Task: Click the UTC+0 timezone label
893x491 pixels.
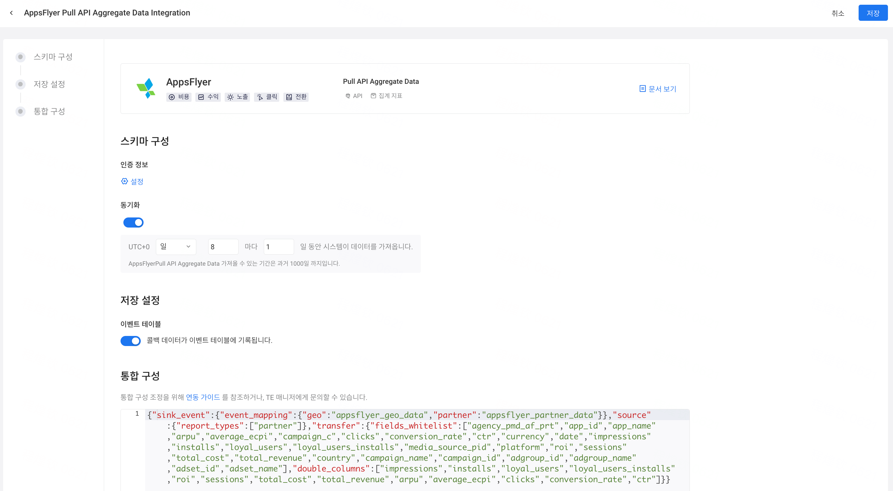Action: coord(139,247)
